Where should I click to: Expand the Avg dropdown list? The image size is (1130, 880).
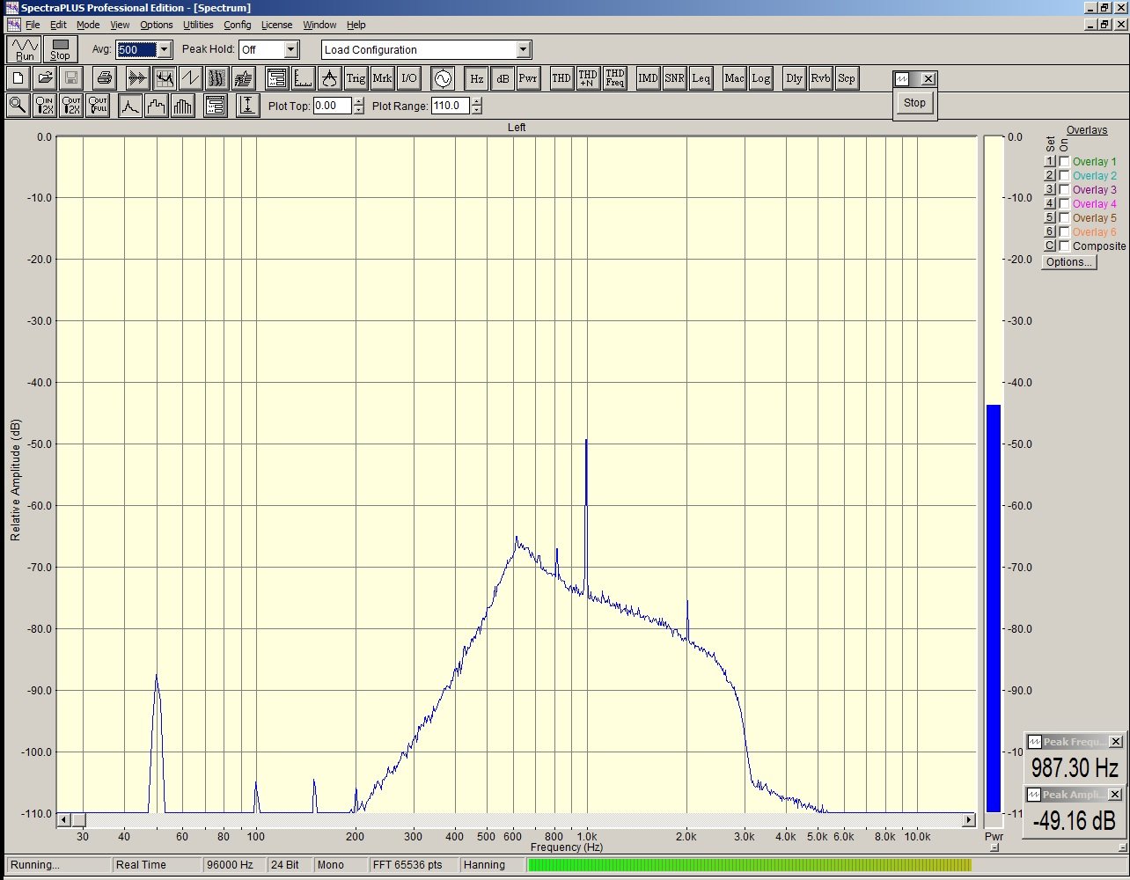click(164, 50)
